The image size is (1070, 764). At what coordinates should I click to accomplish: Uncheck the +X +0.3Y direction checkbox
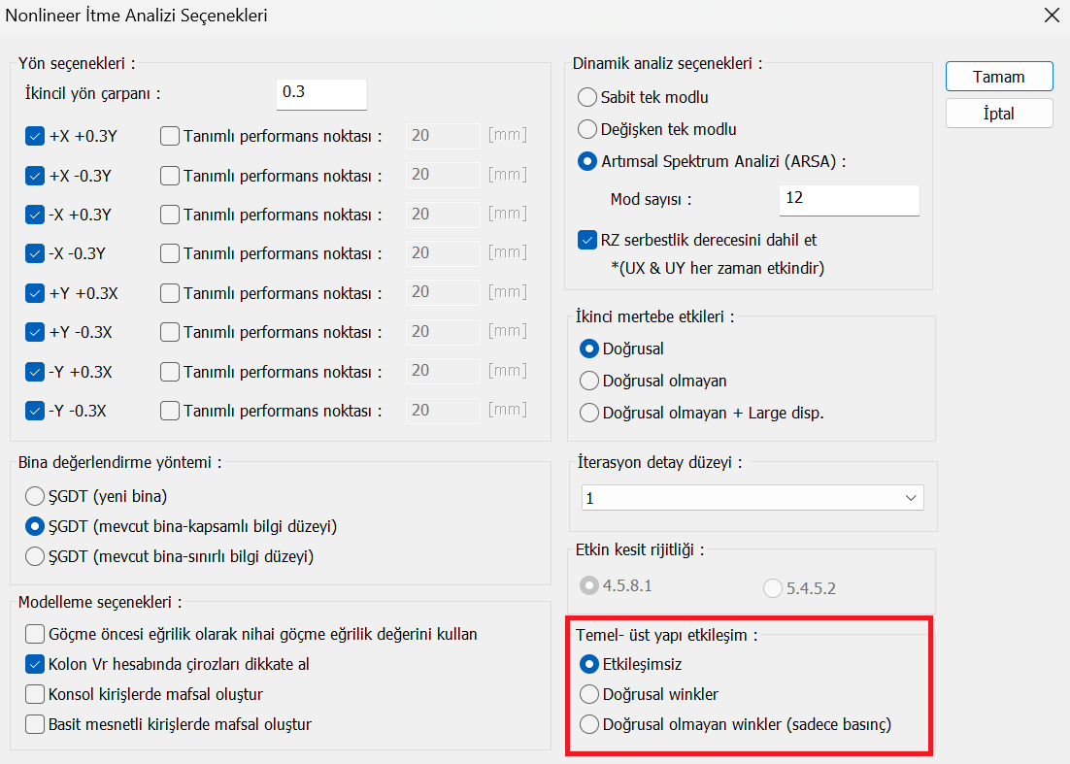pyautogui.click(x=36, y=136)
